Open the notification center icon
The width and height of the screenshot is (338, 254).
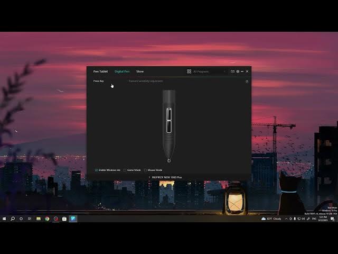[x=332, y=219]
